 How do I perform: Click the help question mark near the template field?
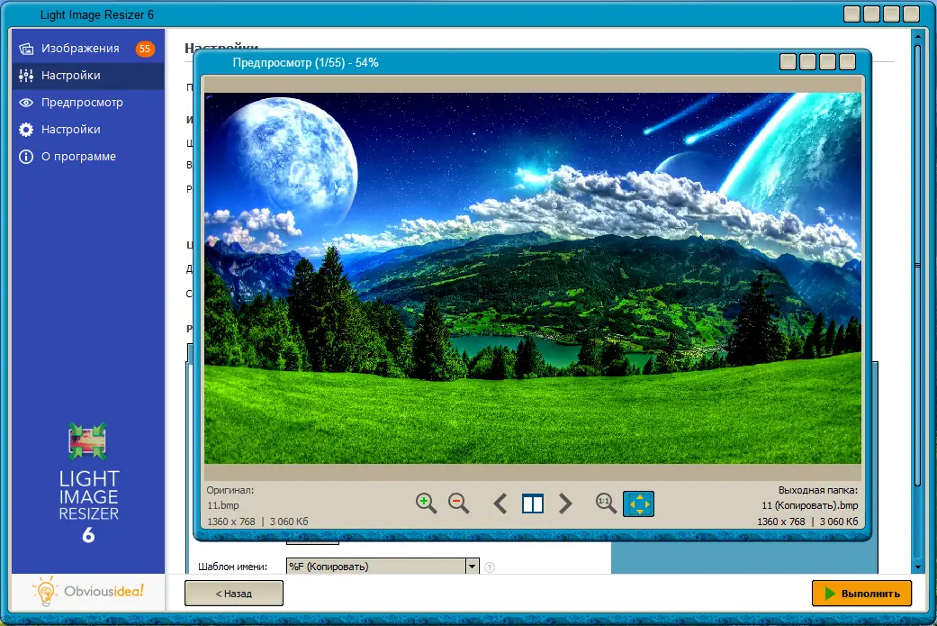click(x=488, y=566)
